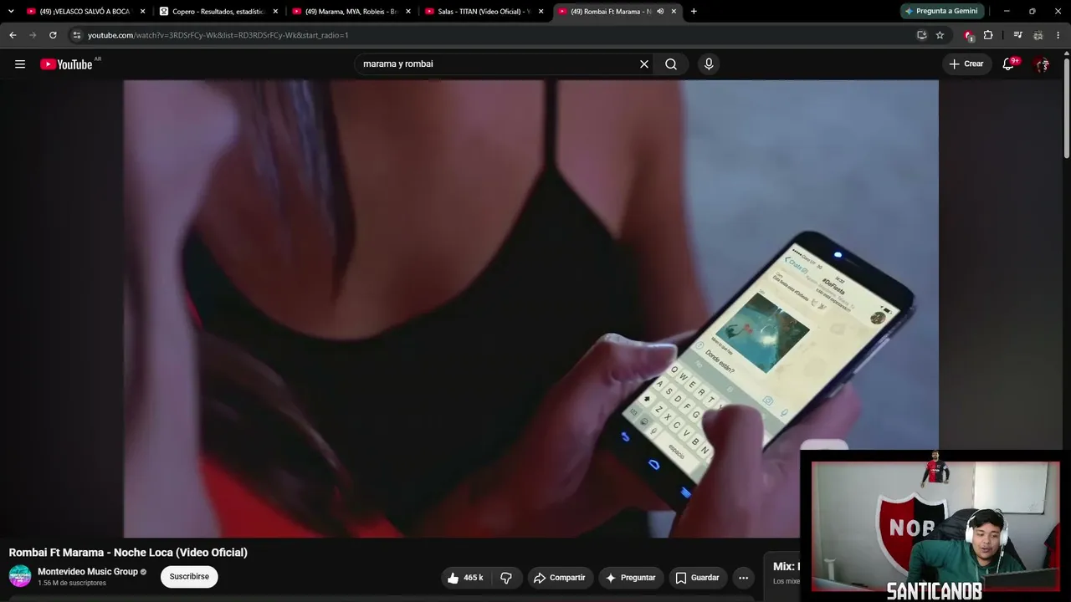Close the Marama, MYA, Robleis tab
This screenshot has height=602, width=1071.
(408, 12)
